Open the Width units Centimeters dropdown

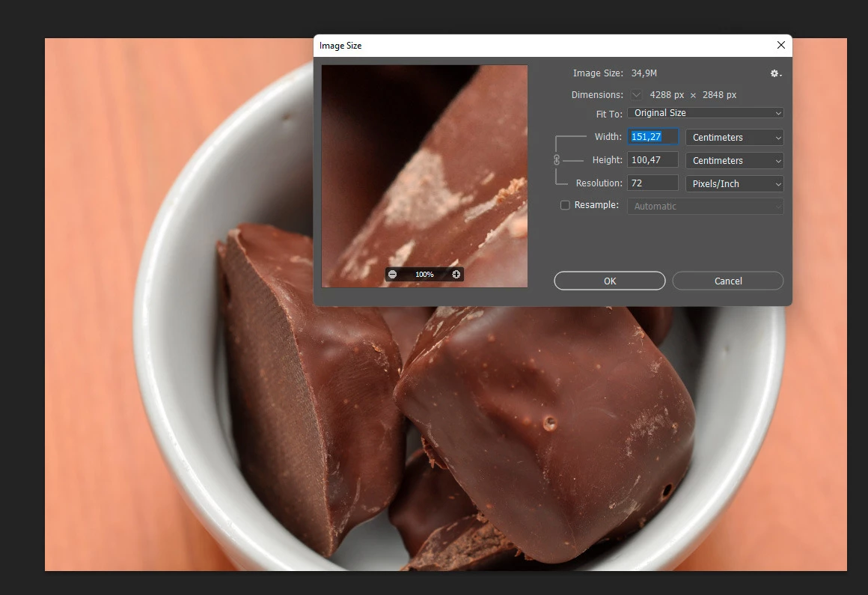(735, 137)
